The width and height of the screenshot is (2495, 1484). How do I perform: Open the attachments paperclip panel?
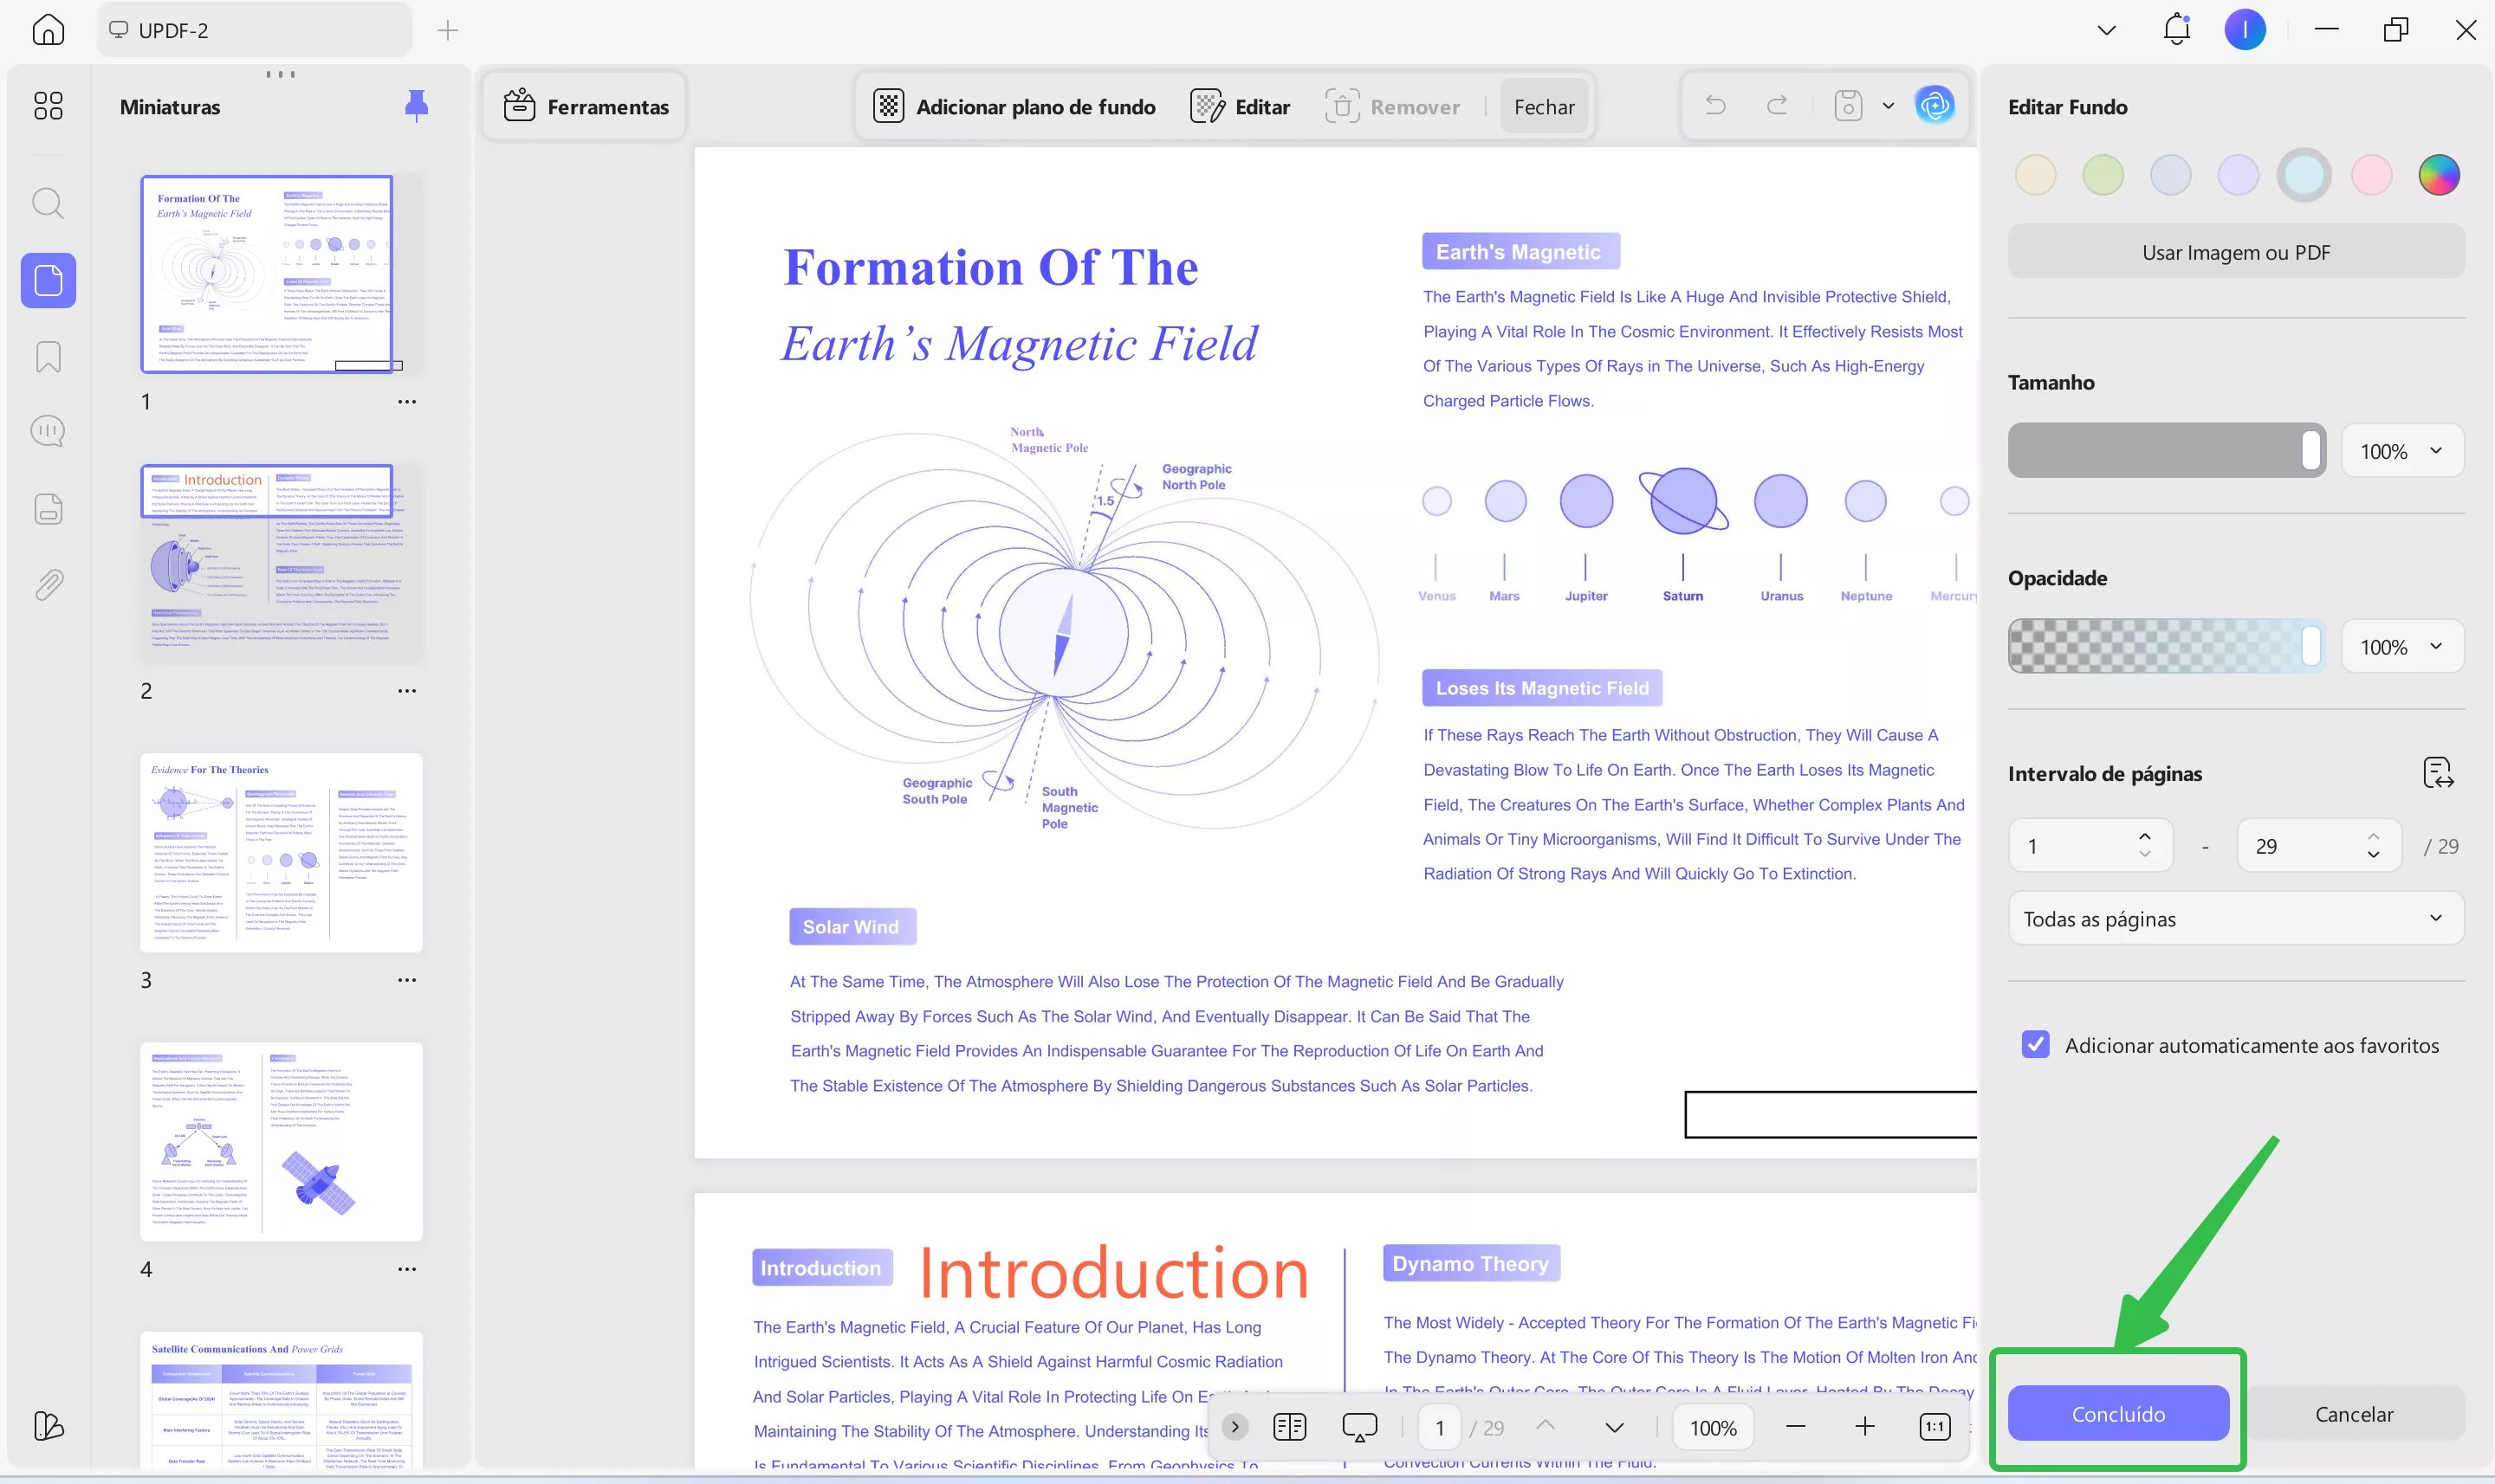pyautogui.click(x=48, y=585)
